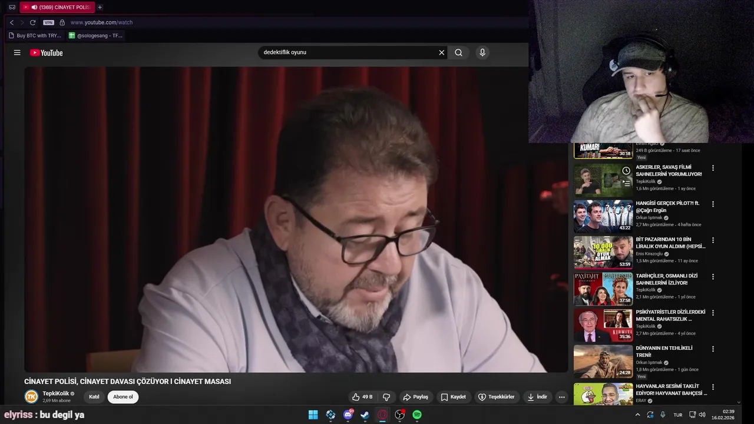The image size is (754, 424).
Task: Open options for 'TARİHÇİLER, OSMANLI DİZİ' video
Action: 713,276
